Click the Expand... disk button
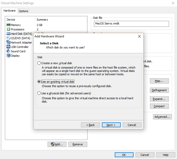Viewport: 177px width, 159px height. pyautogui.click(x=159, y=99)
